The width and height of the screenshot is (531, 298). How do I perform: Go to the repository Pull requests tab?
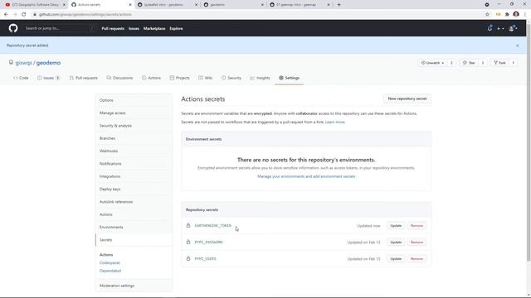pyautogui.click(x=83, y=78)
